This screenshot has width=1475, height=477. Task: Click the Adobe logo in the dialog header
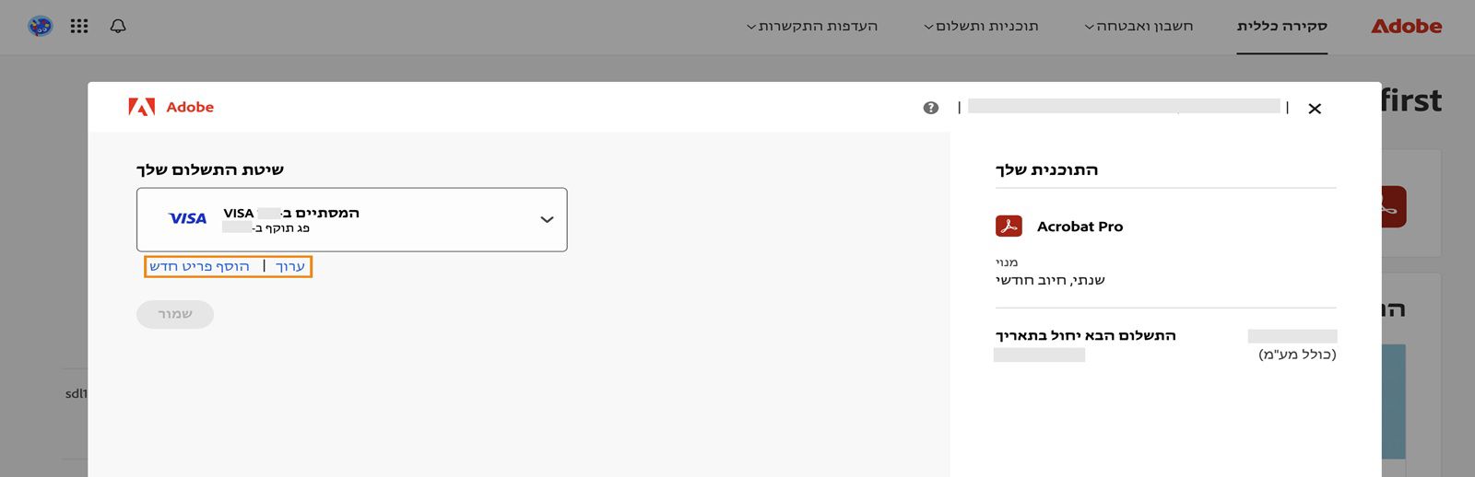pos(171,108)
